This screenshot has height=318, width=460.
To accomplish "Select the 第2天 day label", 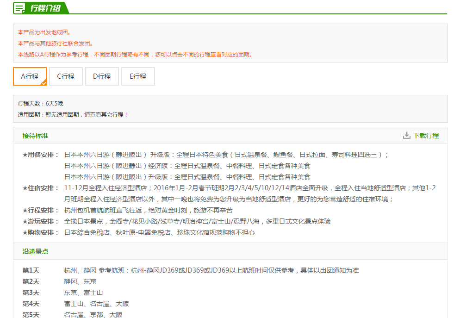I will 31,281.
